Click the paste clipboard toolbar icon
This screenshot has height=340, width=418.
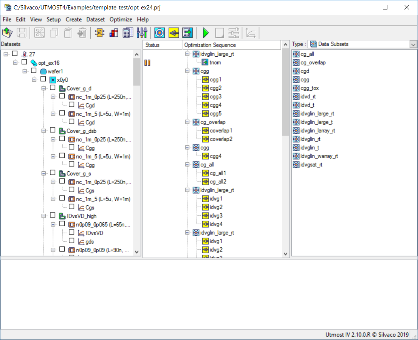pyautogui.click(x=68, y=33)
